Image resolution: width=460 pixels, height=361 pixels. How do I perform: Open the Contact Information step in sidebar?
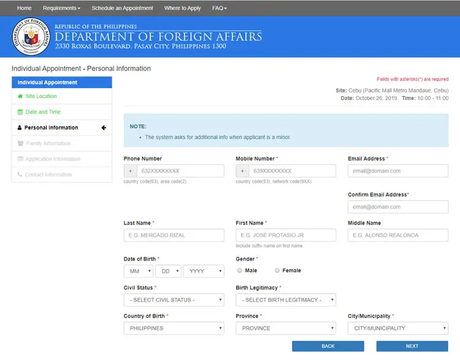[62, 175]
